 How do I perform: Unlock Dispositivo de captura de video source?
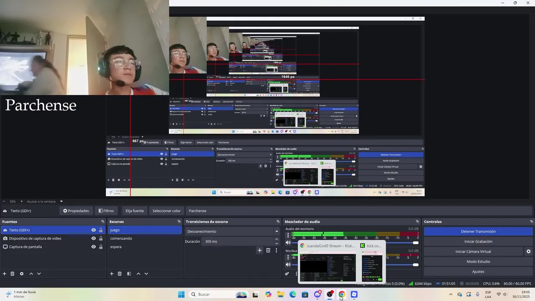click(x=101, y=238)
